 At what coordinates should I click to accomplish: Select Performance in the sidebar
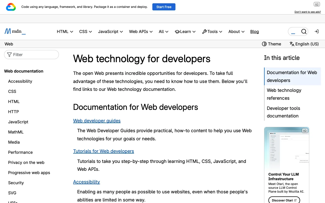pyautogui.click(x=20, y=152)
